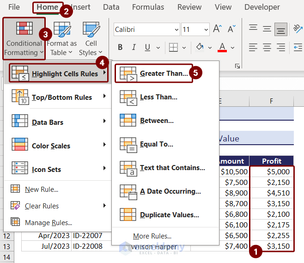Select the $7,400 amount cell
The width and height of the screenshot is (304, 263).
click(x=234, y=246)
